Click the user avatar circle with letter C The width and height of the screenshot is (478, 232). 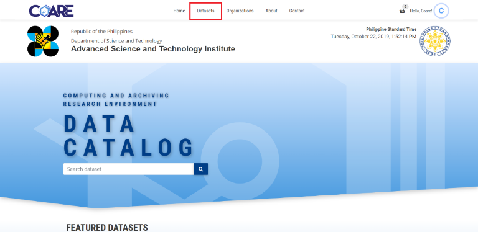coord(441,11)
